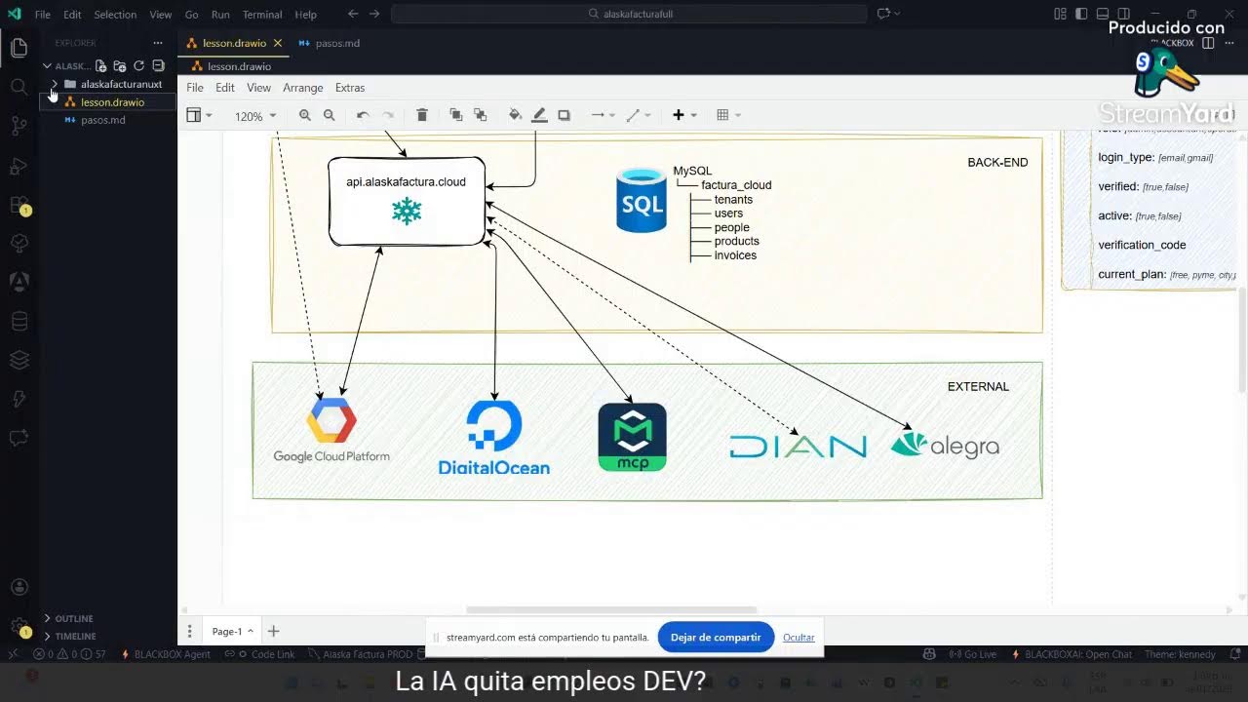Open VS Code Terminal menu
The image size is (1248, 702).
point(262,15)
